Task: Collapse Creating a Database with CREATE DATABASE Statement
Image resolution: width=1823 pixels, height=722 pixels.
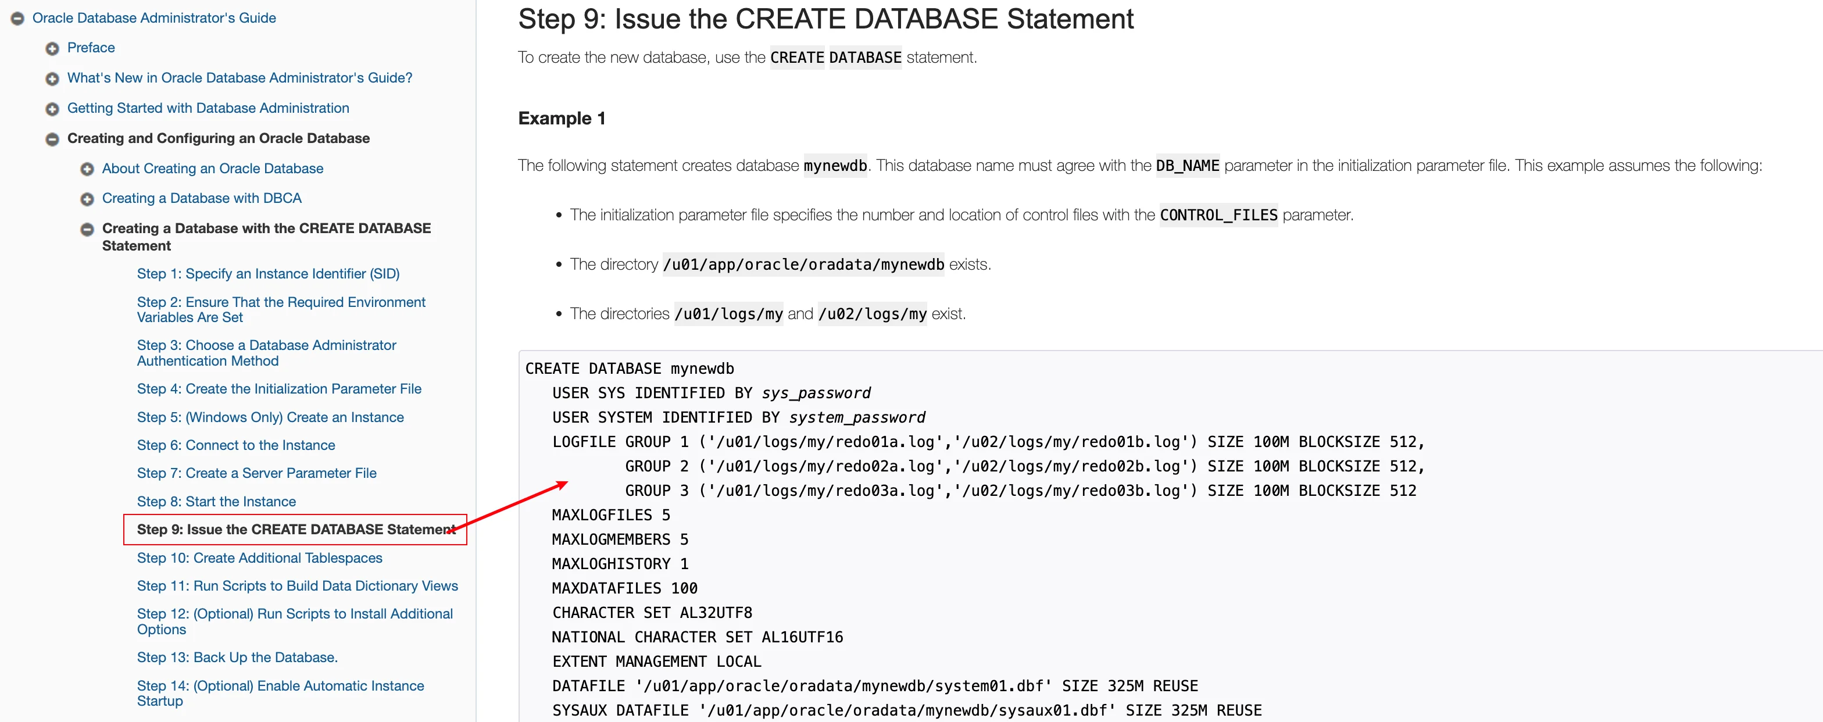Action: (87, 230)
